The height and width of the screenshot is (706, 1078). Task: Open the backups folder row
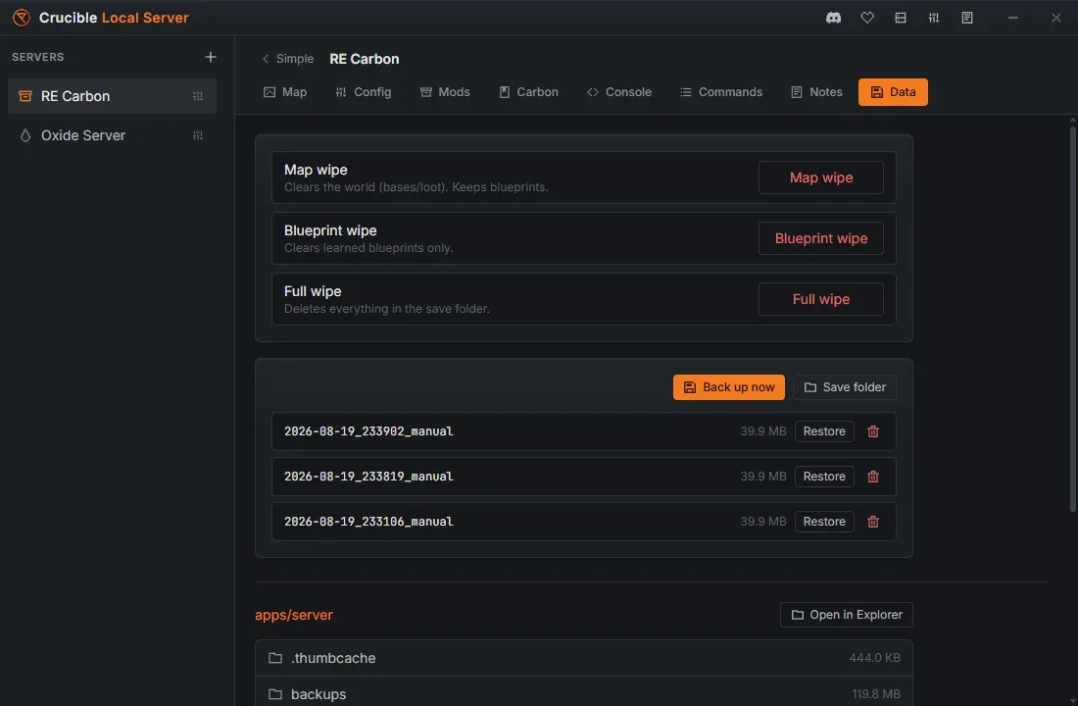click(x=584, y=692)
